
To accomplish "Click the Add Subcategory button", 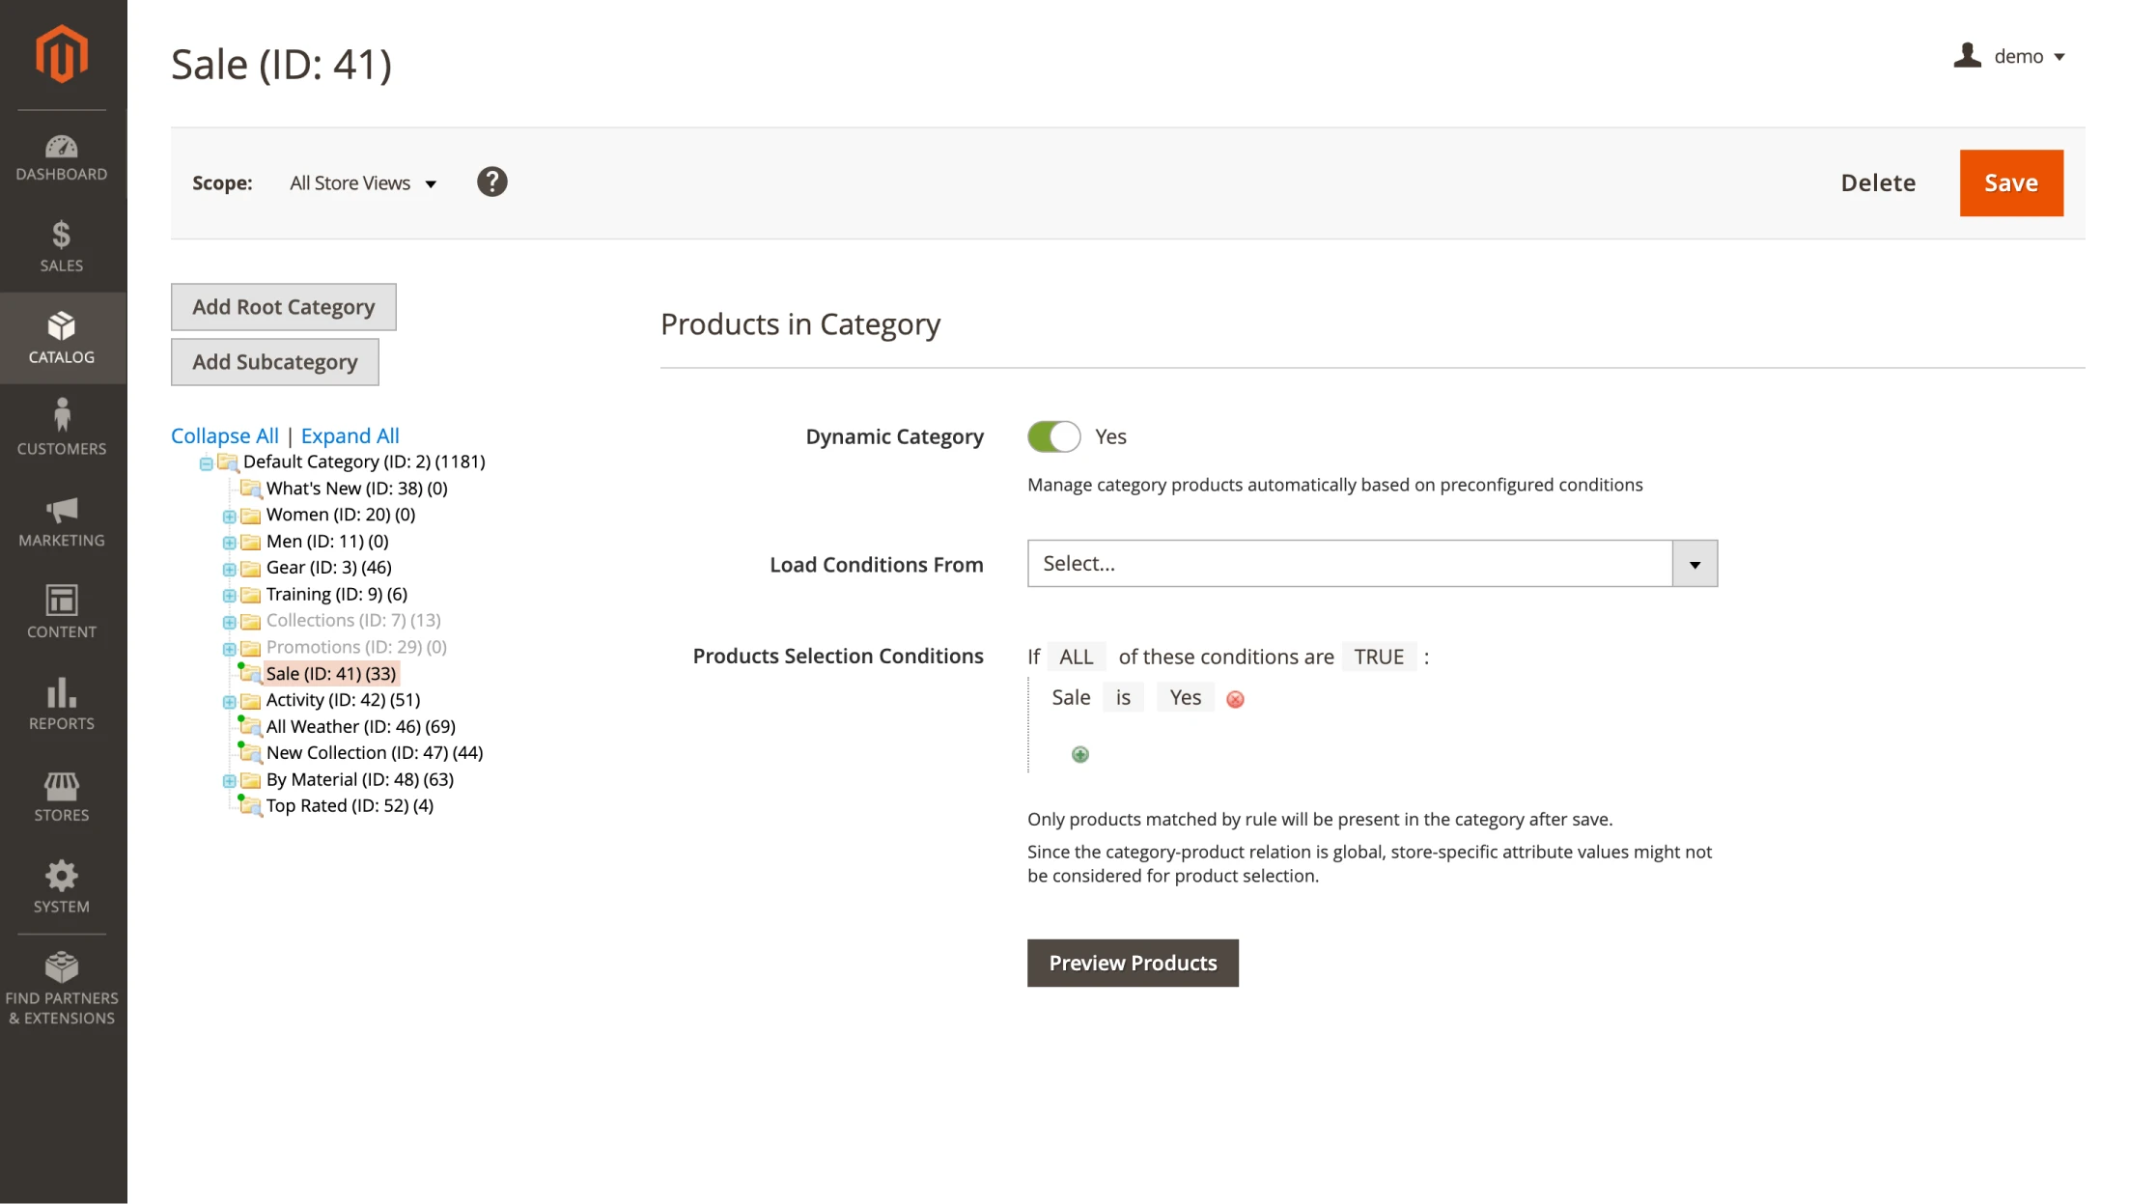I will click(273, 361).
